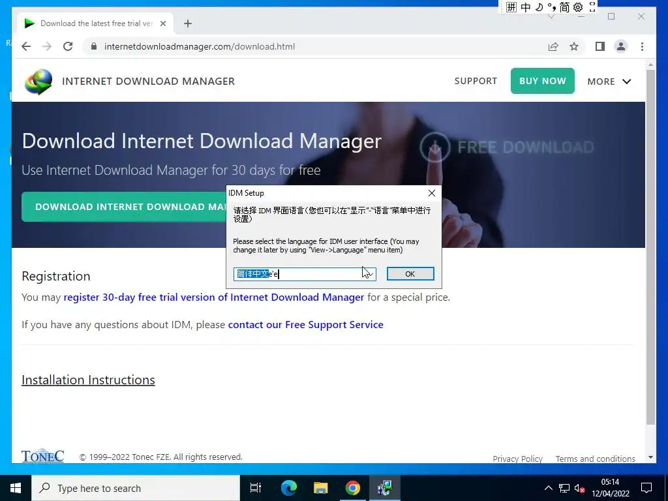Open the Windows Start menu
The width and height of the screenshot is (668, 501).
click(x=16, y=488)
